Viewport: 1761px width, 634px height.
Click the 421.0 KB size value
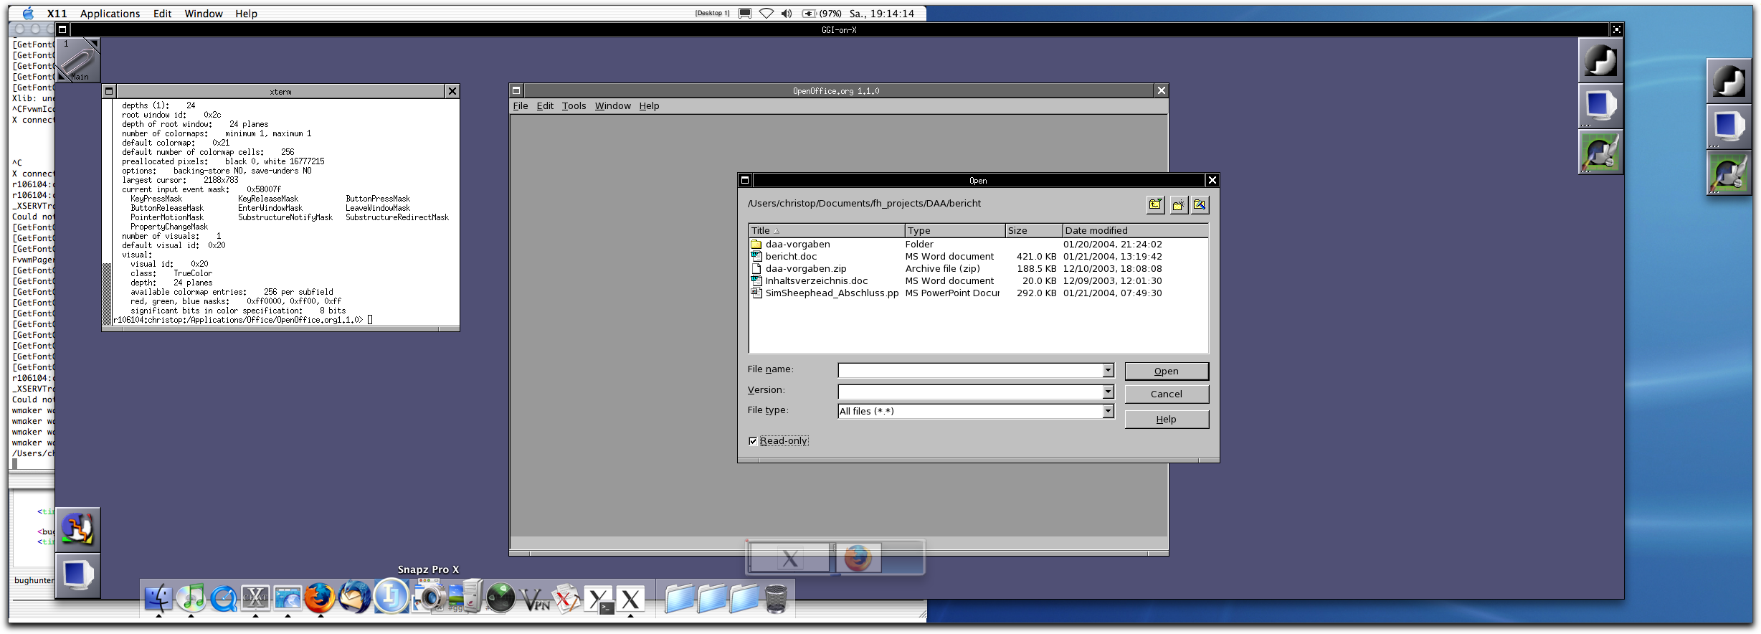(1036, 256)
